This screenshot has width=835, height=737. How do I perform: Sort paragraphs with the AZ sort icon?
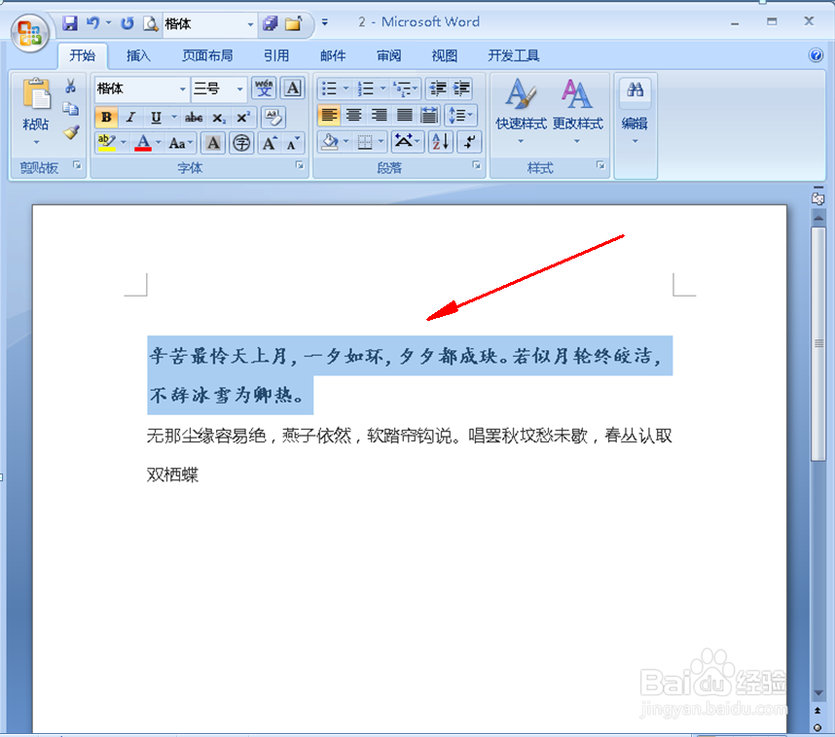pyautogui.click(x=439, y=141)
